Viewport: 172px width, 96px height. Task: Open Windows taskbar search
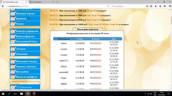(9, 94)
